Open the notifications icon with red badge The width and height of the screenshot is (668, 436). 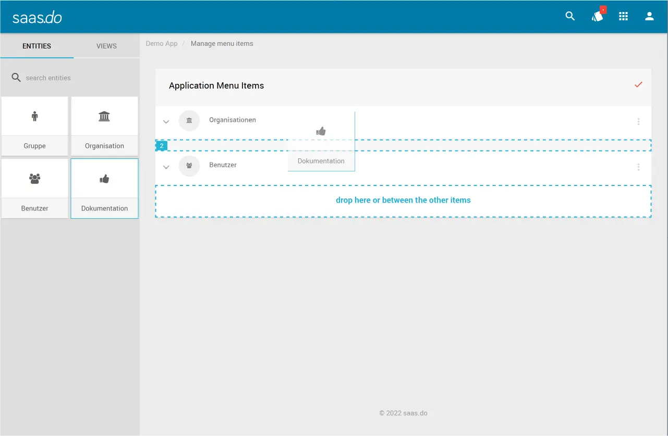coord(598,16)
